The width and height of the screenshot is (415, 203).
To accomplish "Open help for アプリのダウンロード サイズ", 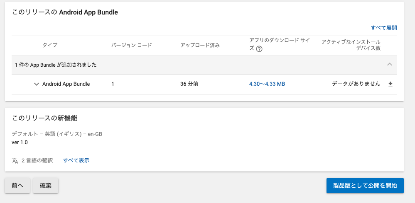I will point(259,49).
